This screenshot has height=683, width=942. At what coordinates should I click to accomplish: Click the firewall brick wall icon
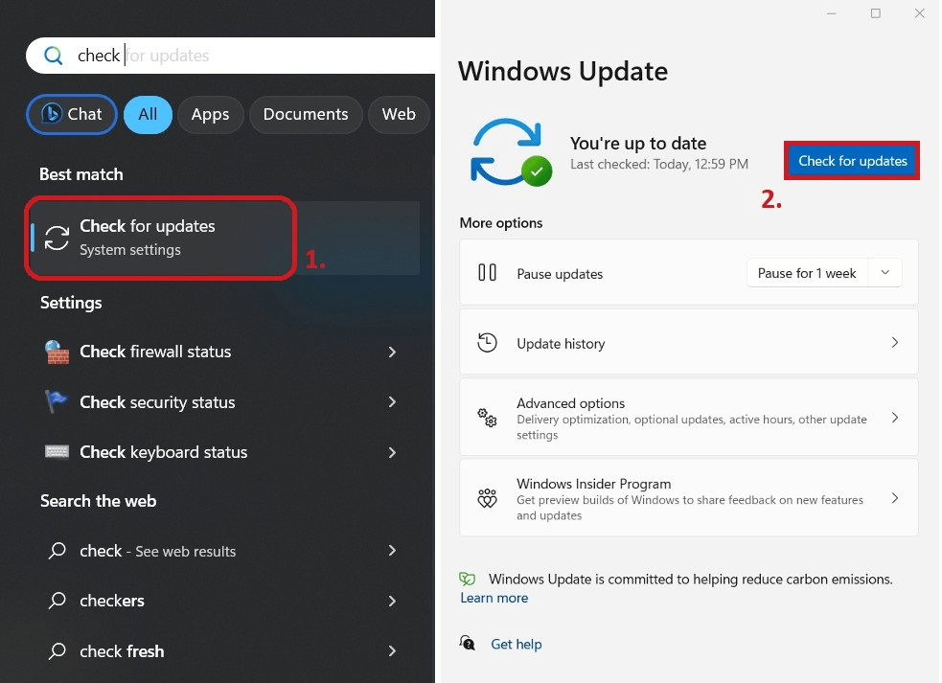click(57, 352)
